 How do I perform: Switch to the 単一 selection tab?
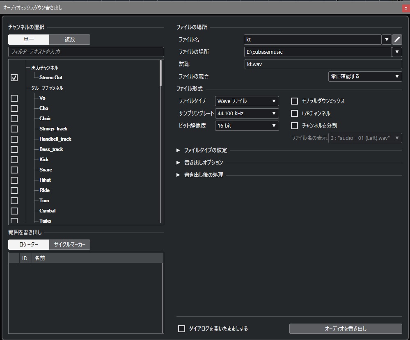tap(29, 39)
